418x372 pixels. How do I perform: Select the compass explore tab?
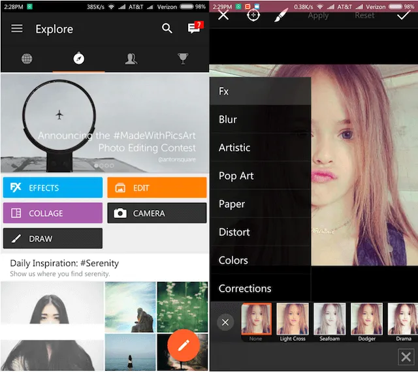(78, 59)
